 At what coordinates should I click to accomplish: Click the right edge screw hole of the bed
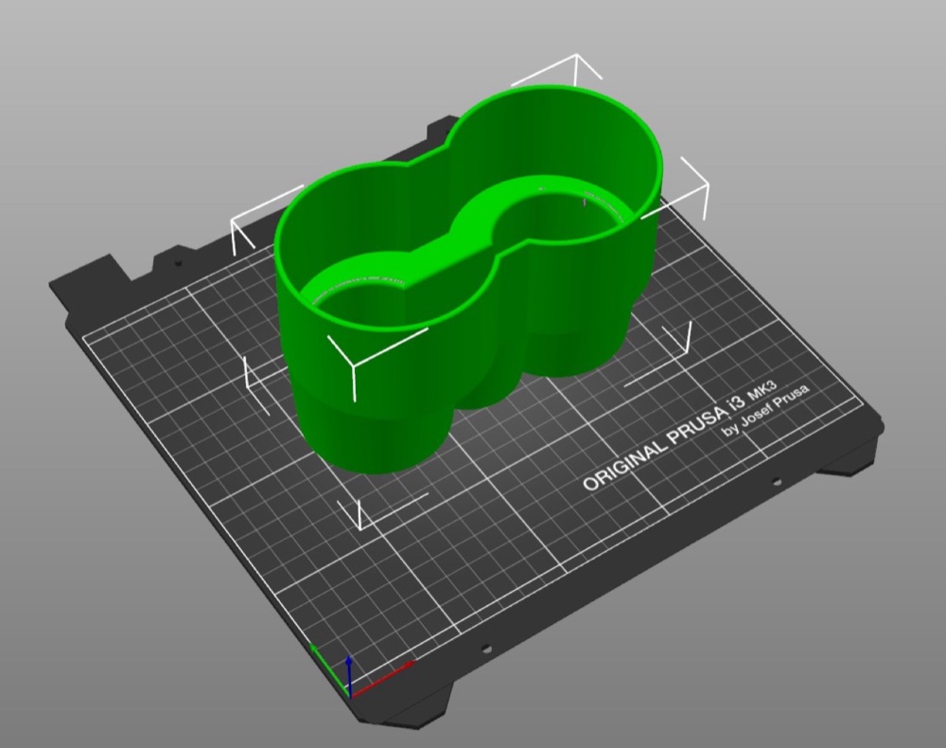point(776,481)
